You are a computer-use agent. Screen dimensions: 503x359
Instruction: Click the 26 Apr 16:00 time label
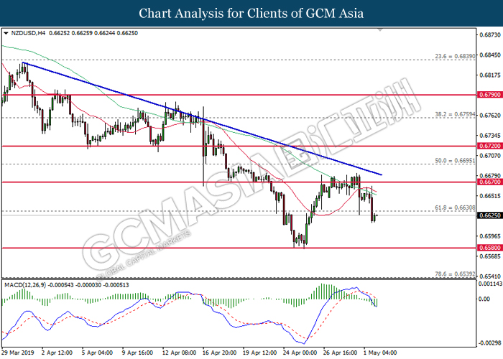[340, 353]
